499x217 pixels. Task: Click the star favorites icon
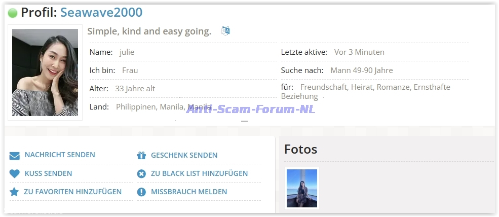coord(14,192)
